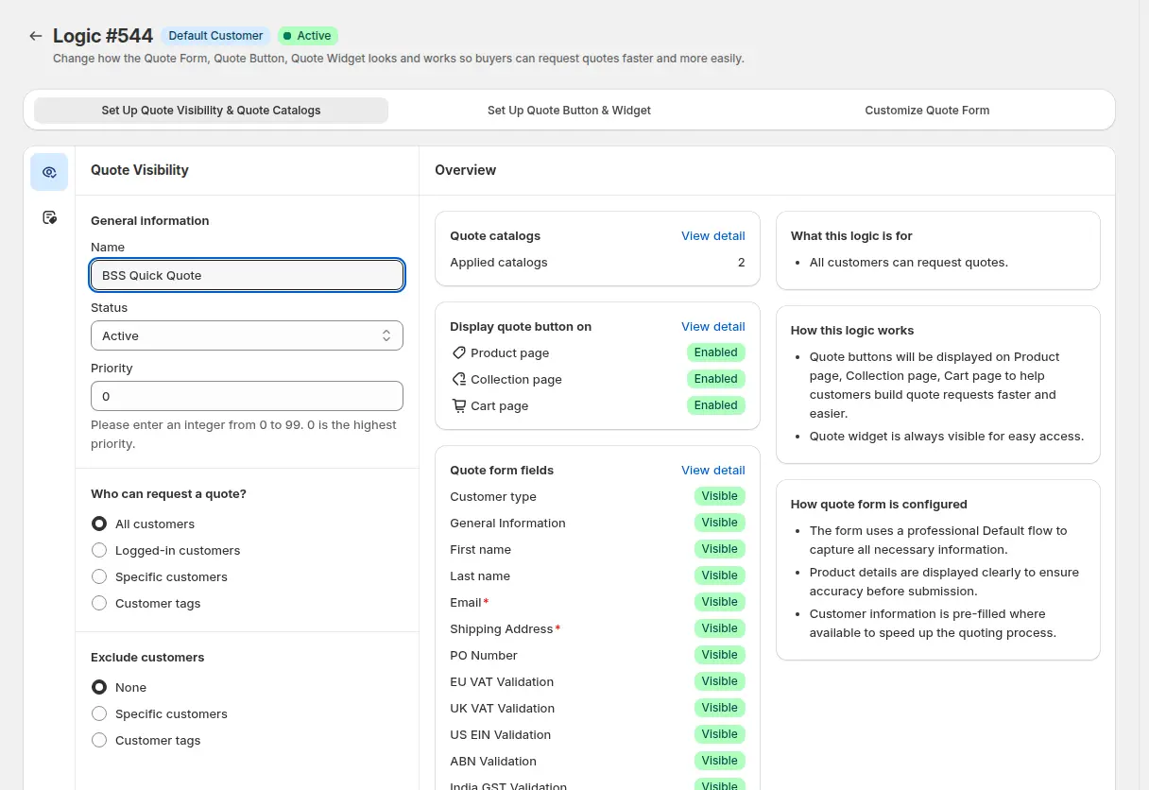Click the Overview heading
Image resolution: width=1149 pixels, height=790 pixels.
[465, 170]
